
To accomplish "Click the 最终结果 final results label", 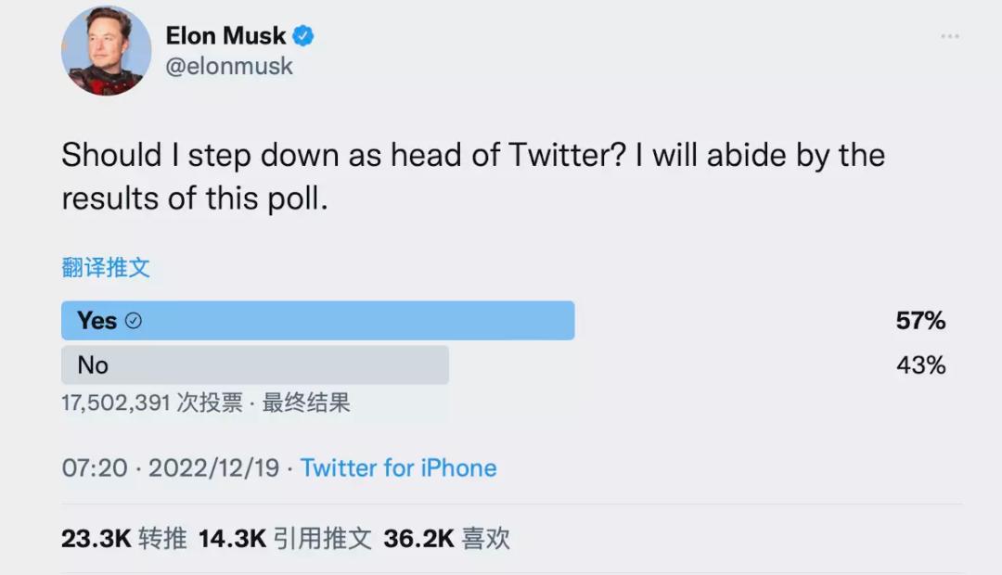I will [306, 403].
